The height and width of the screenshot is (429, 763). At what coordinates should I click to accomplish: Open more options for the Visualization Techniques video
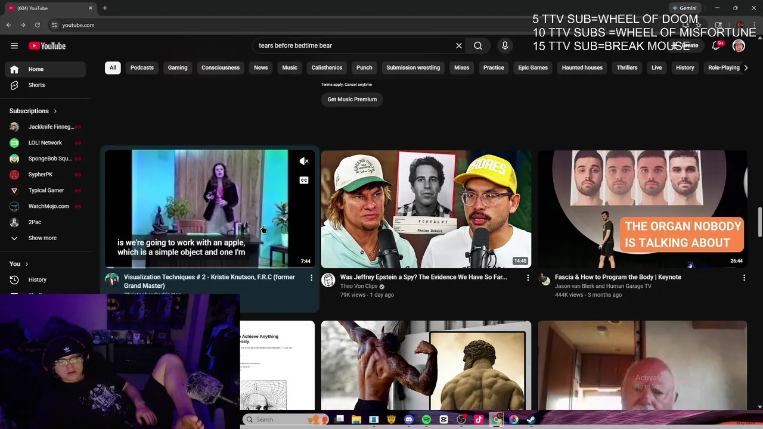click(311, 278)
